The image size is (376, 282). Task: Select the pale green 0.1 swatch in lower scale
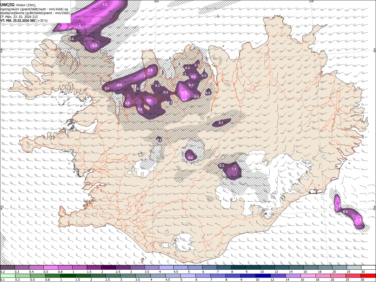tap(8, 276)
